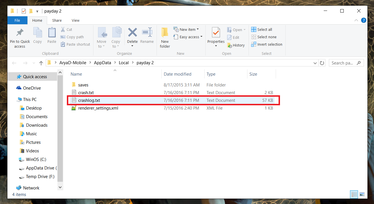This screenshot has width=374, height=204.
Task: Open the Recent locations dropdown arrow
Action: click(x=33, y=63)
